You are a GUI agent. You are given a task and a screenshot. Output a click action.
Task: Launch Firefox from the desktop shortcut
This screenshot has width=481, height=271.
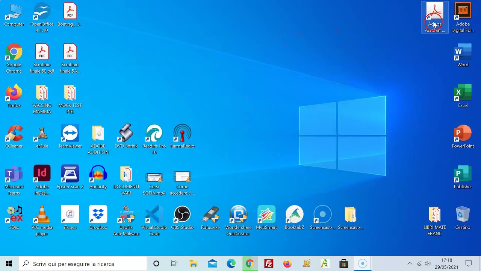14,96
